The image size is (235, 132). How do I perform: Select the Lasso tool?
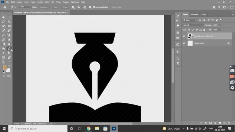click(x=3, y=22)
